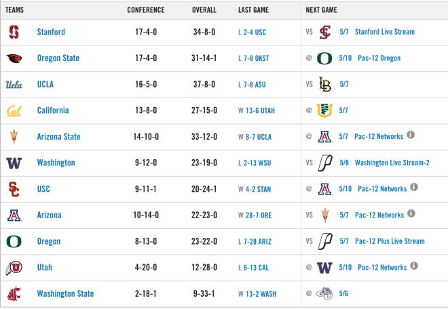448x309 pixels.
Task: Click the Gonzaga opponent logo
Action: click(x=324, y=293)
